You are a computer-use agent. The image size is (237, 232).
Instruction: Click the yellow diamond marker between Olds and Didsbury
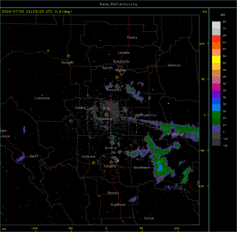point(107,115)
